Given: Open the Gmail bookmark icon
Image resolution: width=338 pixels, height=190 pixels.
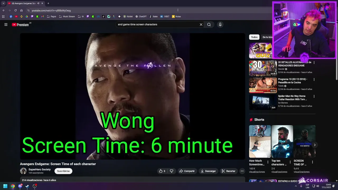Looking at the screenshot, I should 43,16.
